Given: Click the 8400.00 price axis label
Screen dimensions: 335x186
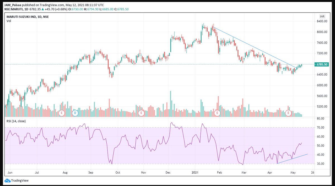Looking at the screenshot, I should pyautogui.click(x=322, y=21).
